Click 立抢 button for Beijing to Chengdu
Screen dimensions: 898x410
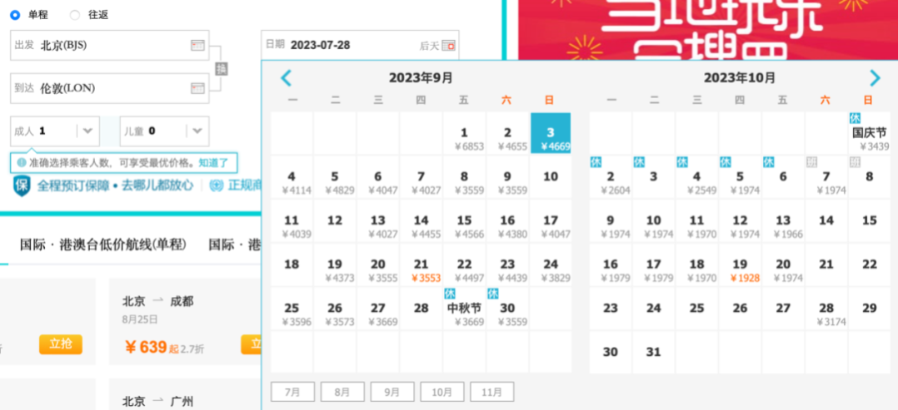point(61,344)
